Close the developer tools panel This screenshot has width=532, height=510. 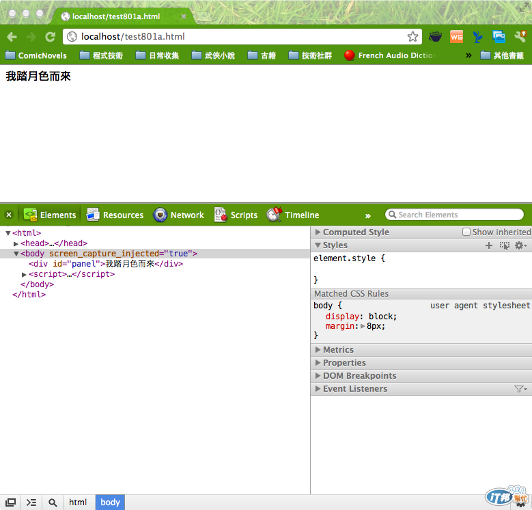[9, 215]
